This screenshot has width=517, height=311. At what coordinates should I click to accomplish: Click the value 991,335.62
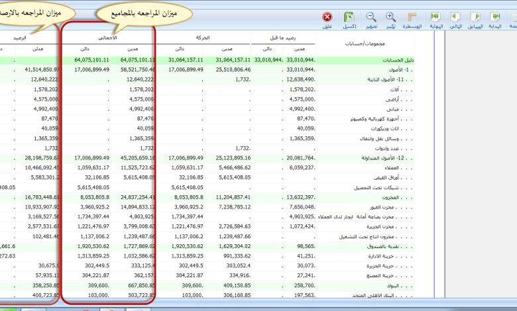(237, 256)
